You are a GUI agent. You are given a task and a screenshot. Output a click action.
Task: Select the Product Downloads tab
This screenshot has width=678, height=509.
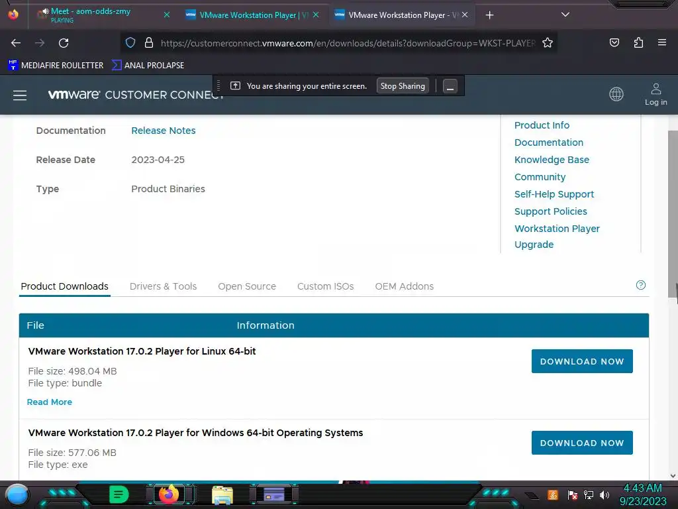(64, 286)
